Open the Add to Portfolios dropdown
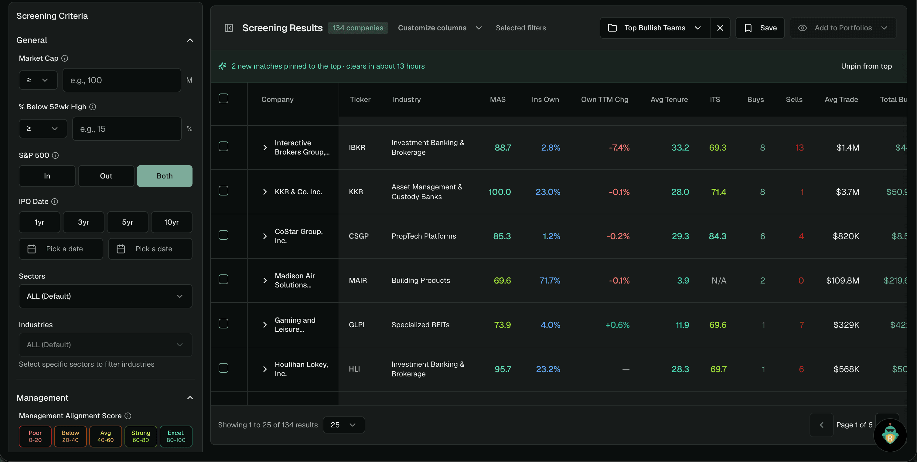This screenshot has height=462, width=917. point(843,28)
